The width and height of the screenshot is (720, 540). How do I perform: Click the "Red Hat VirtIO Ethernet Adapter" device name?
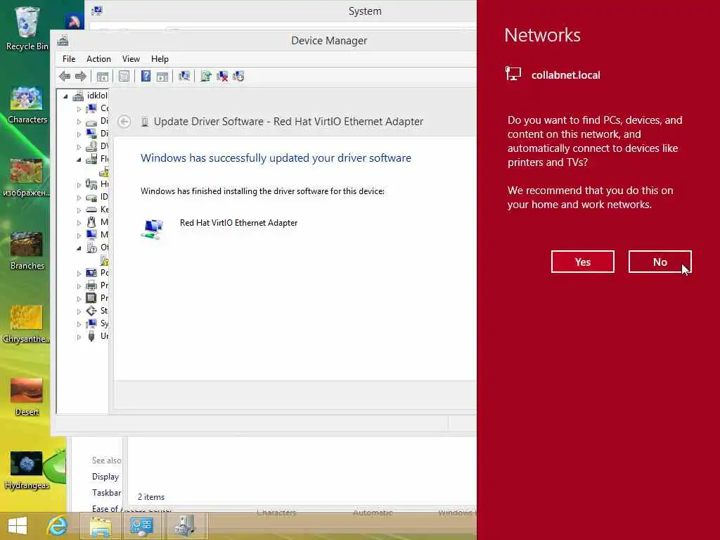pyautogui.click(x=239, y=223)
